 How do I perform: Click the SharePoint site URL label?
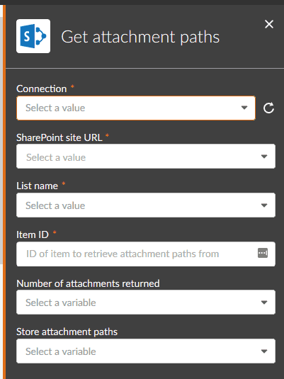59,137
